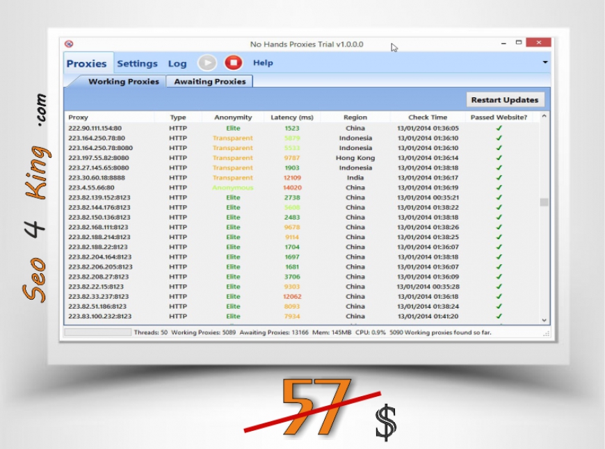Click the Restart Updates button
This screenshot has width=605, height=449.
click(x=505, y=100)
